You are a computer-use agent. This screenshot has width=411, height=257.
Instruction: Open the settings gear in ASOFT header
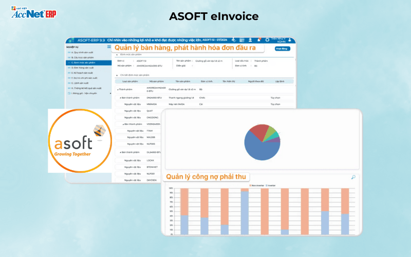point(267,40)
